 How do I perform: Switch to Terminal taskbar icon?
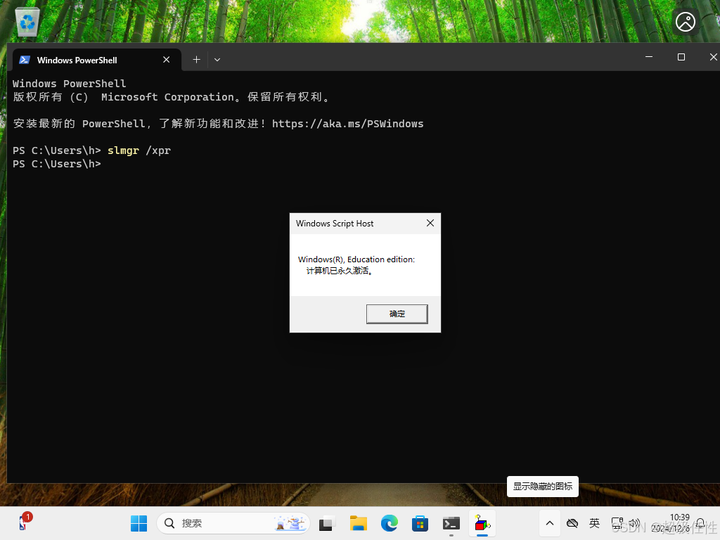(x=451, y=523)
